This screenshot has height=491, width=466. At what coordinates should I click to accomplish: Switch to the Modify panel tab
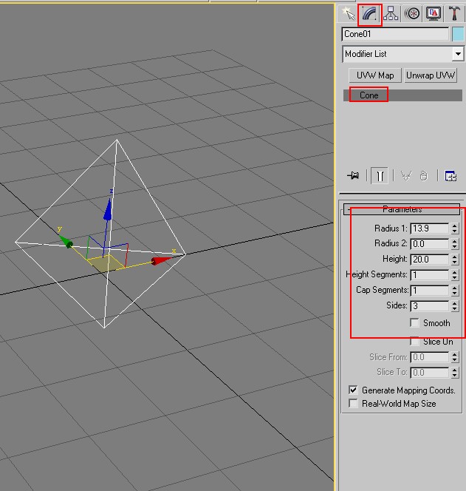[370, 14]
